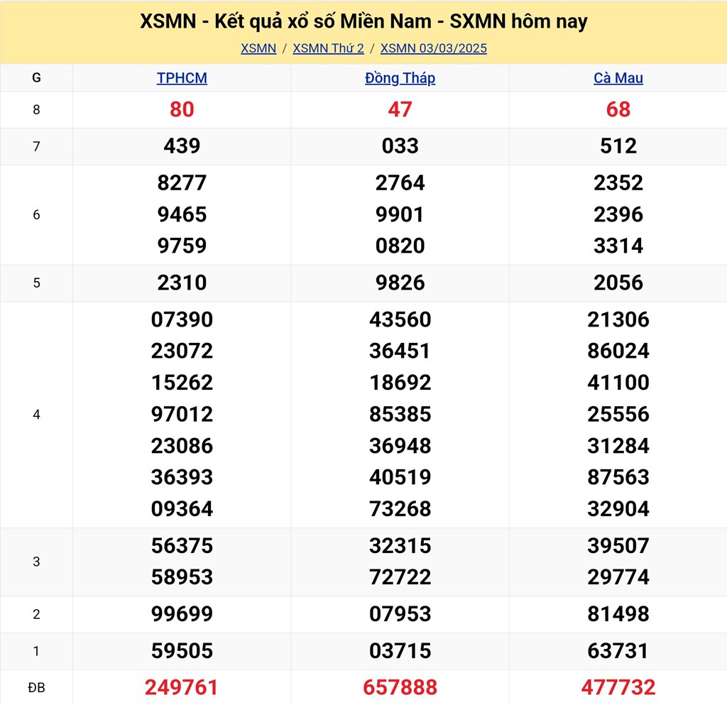Click TPHCM special prize number 249761

pyautogui.click(x=181, y=687)
